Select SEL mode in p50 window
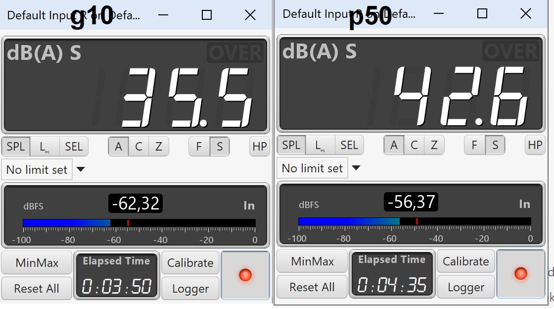Image resolution: width=554 pixels, height=309 pixels. click(349, 145)
